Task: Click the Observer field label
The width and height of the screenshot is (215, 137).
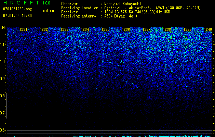Action: coord(69,4)
